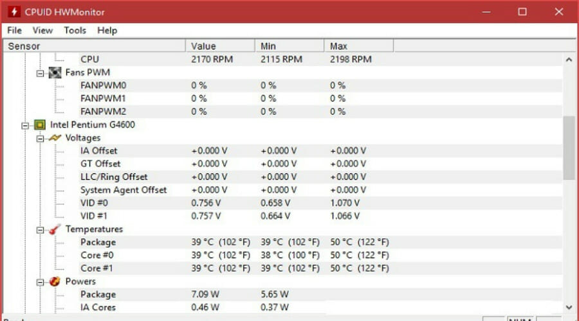Collapse the Voltages group
Screen dimensions: 579x321
tap(40, 139)
